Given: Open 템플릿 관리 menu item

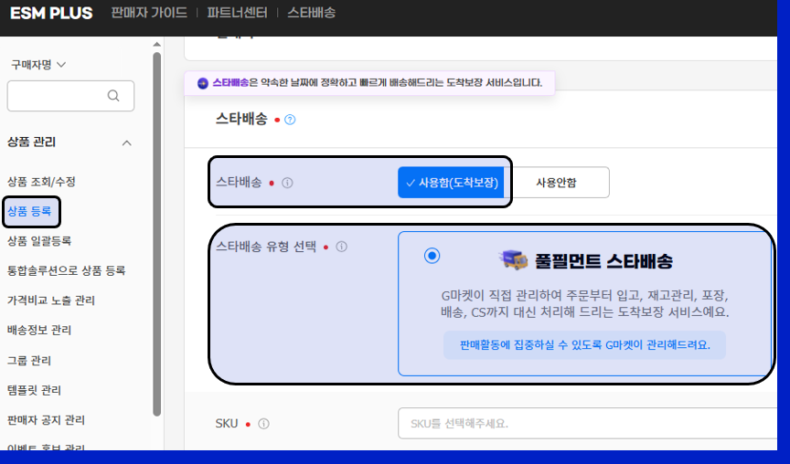Looking at the screenshot, I should tap(34, 390).
